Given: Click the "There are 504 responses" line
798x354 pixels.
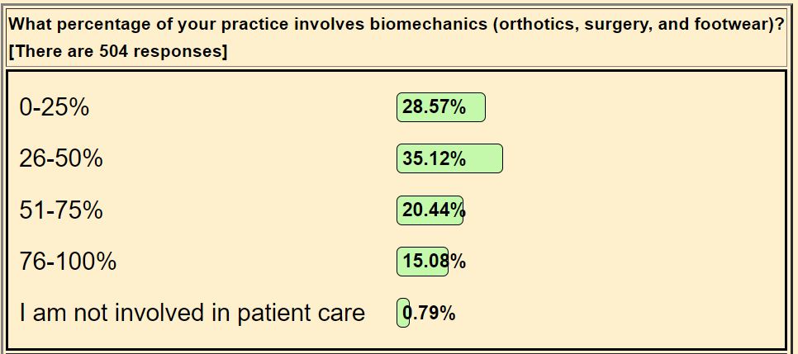Looking at the screenshot, I should pos(118,51).
